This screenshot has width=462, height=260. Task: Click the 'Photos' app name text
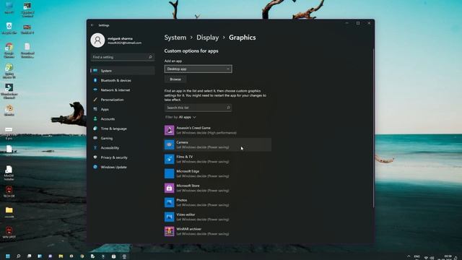point(181,200)
